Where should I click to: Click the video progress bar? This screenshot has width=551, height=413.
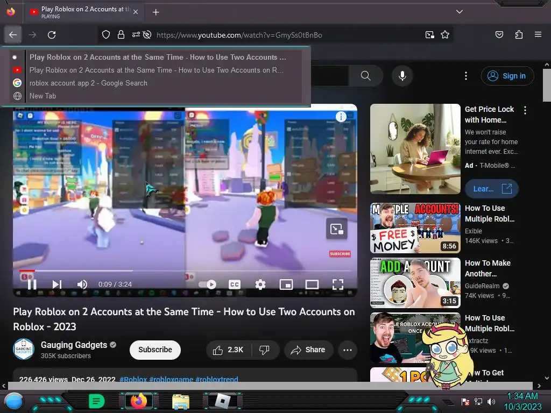[x=185, y=271]
